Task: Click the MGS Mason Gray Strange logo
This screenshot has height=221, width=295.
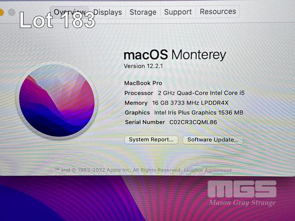Action: (x=242, y=193)
